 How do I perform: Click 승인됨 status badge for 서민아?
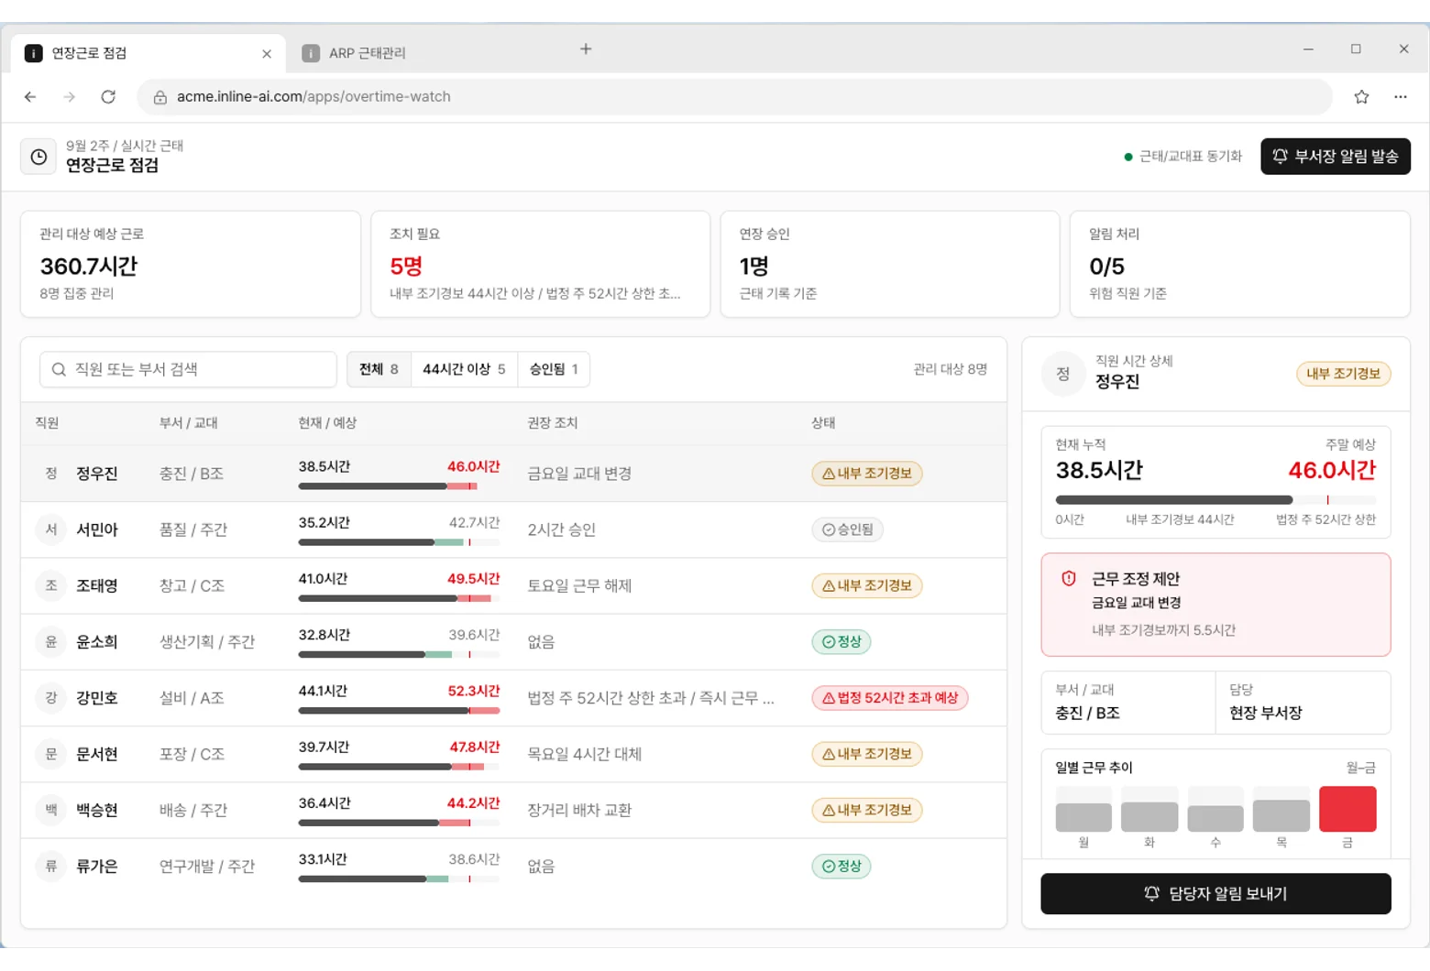pyautogui.click(x=847, y=529)
